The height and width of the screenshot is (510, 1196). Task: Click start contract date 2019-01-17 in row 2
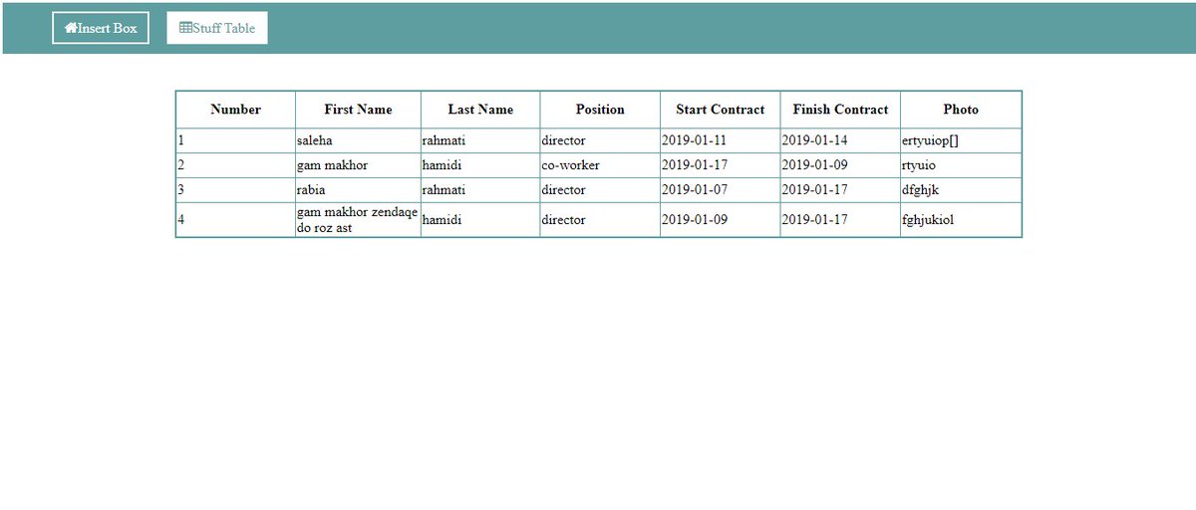point(721,165)
